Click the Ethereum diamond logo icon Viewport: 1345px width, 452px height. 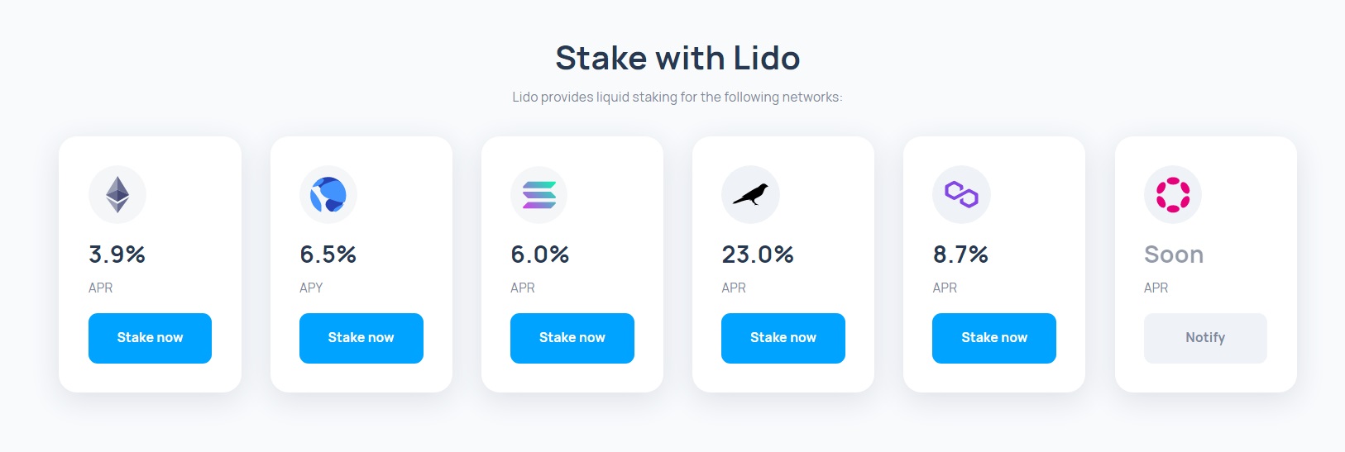(x=117, y=195)
